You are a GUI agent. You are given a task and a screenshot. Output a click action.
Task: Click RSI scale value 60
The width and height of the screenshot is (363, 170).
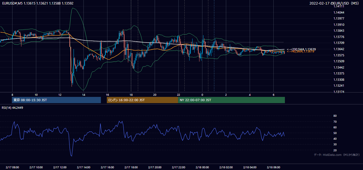click(x=335, y=127)
